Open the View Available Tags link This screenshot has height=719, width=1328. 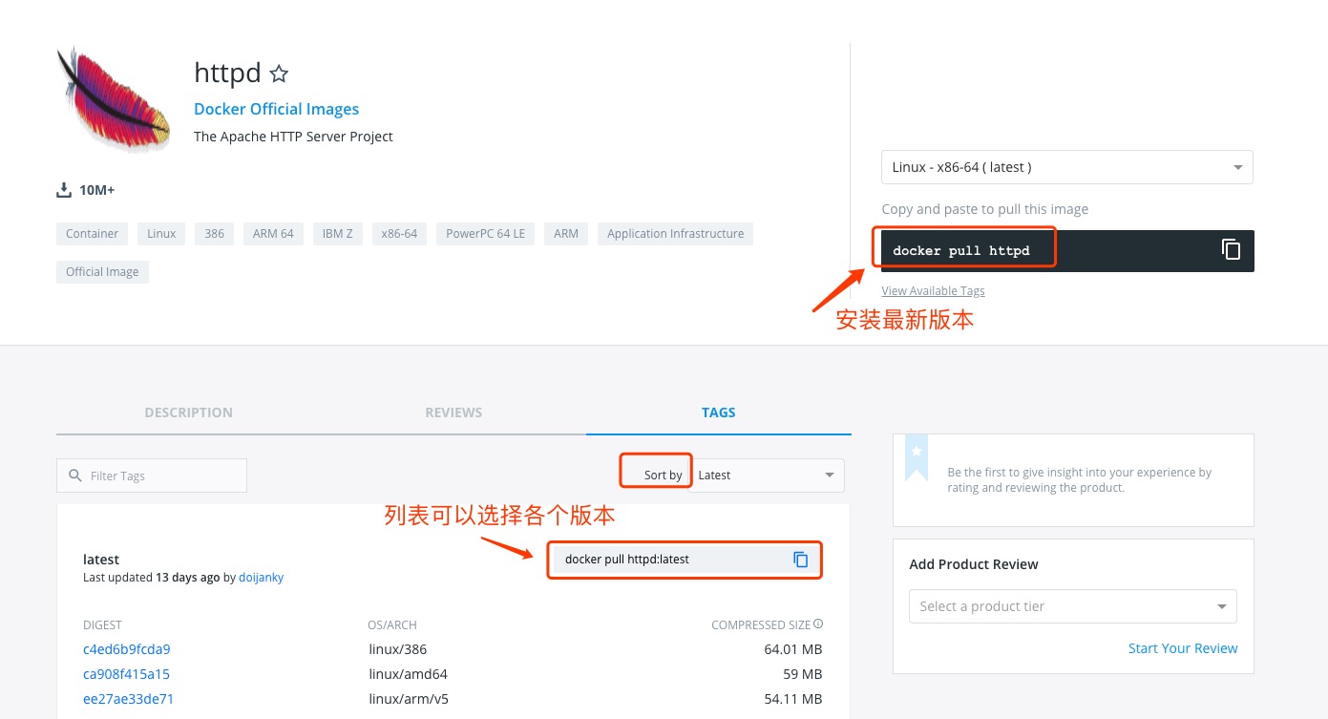tap(933, 290)
